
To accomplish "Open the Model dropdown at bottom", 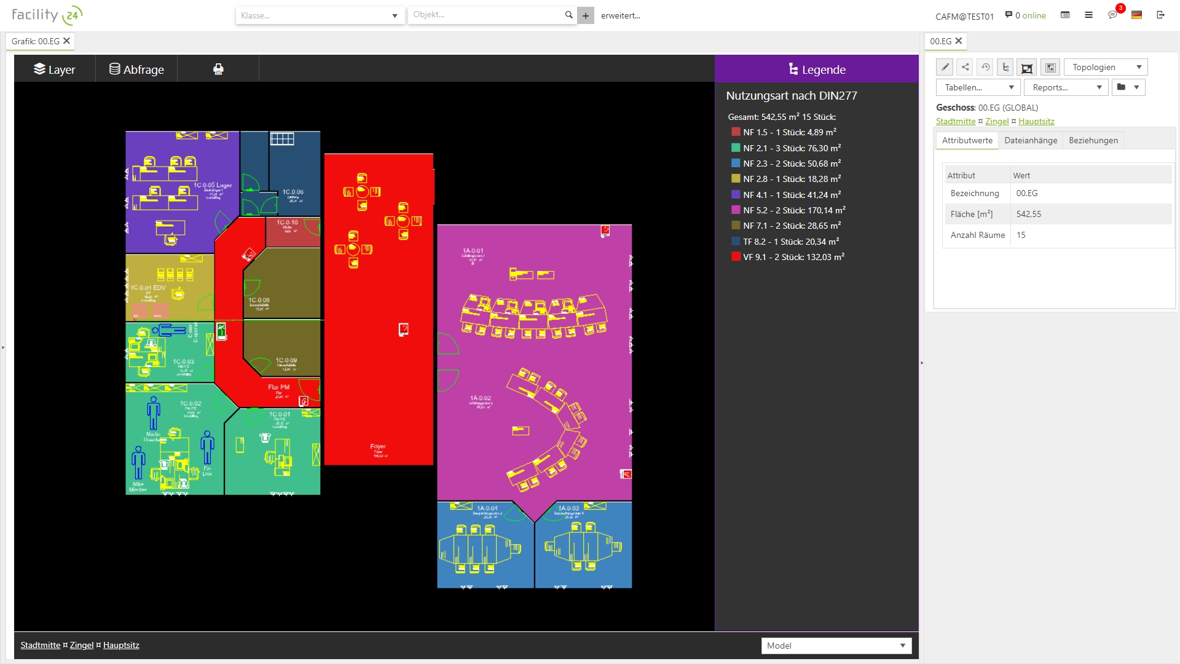I will coord(836,646).
